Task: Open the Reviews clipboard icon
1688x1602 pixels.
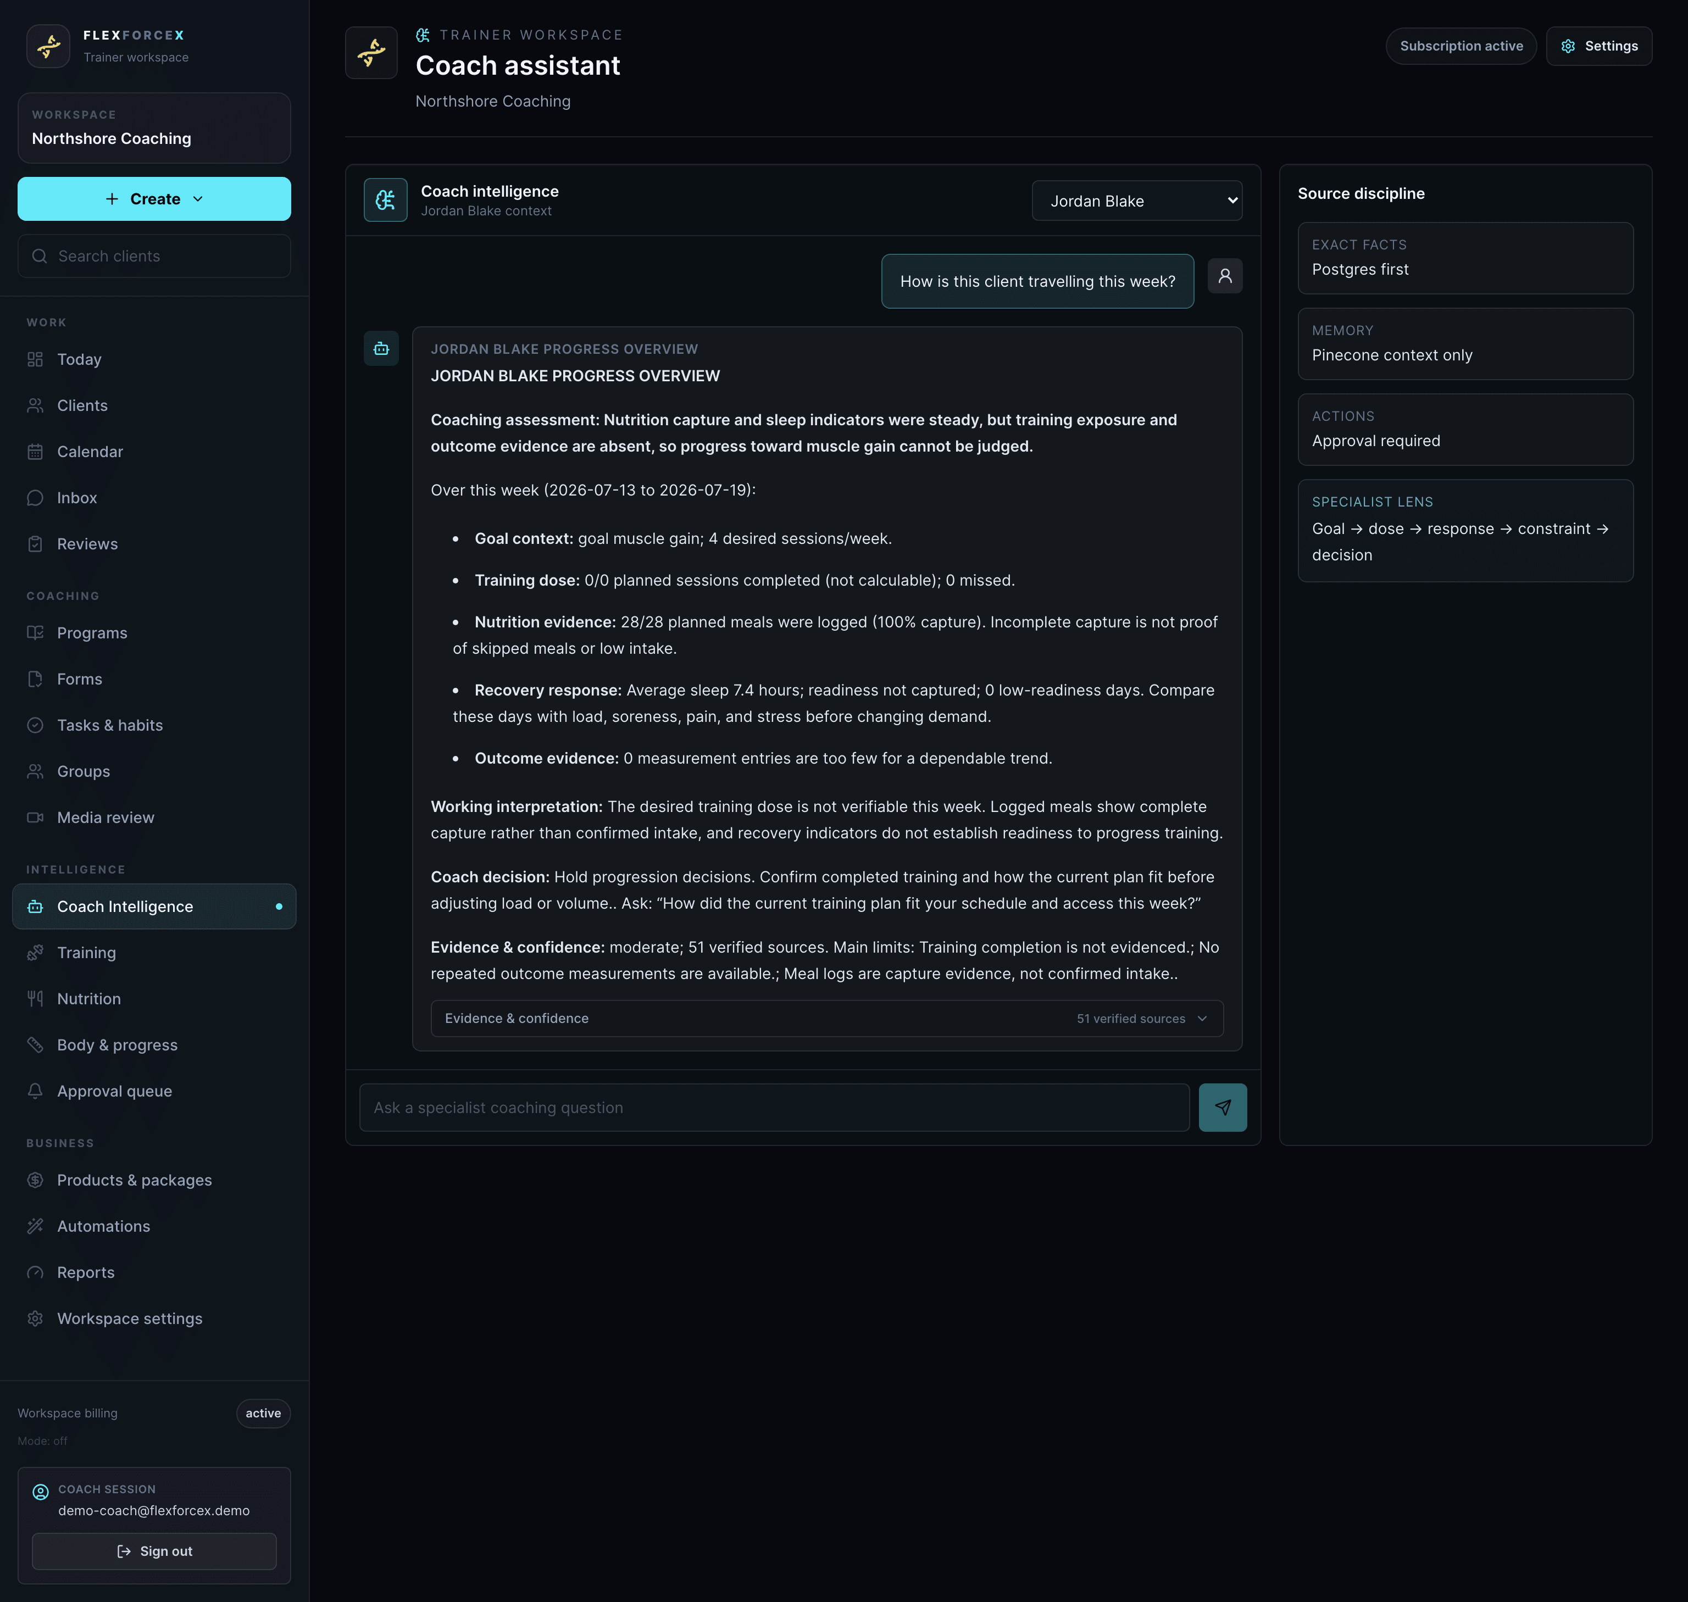Action: point(35,544)
